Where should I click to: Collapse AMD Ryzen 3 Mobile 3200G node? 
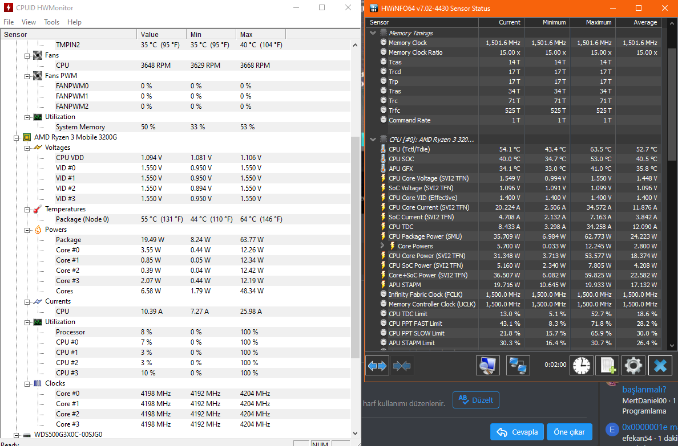(x=17, y=138)
